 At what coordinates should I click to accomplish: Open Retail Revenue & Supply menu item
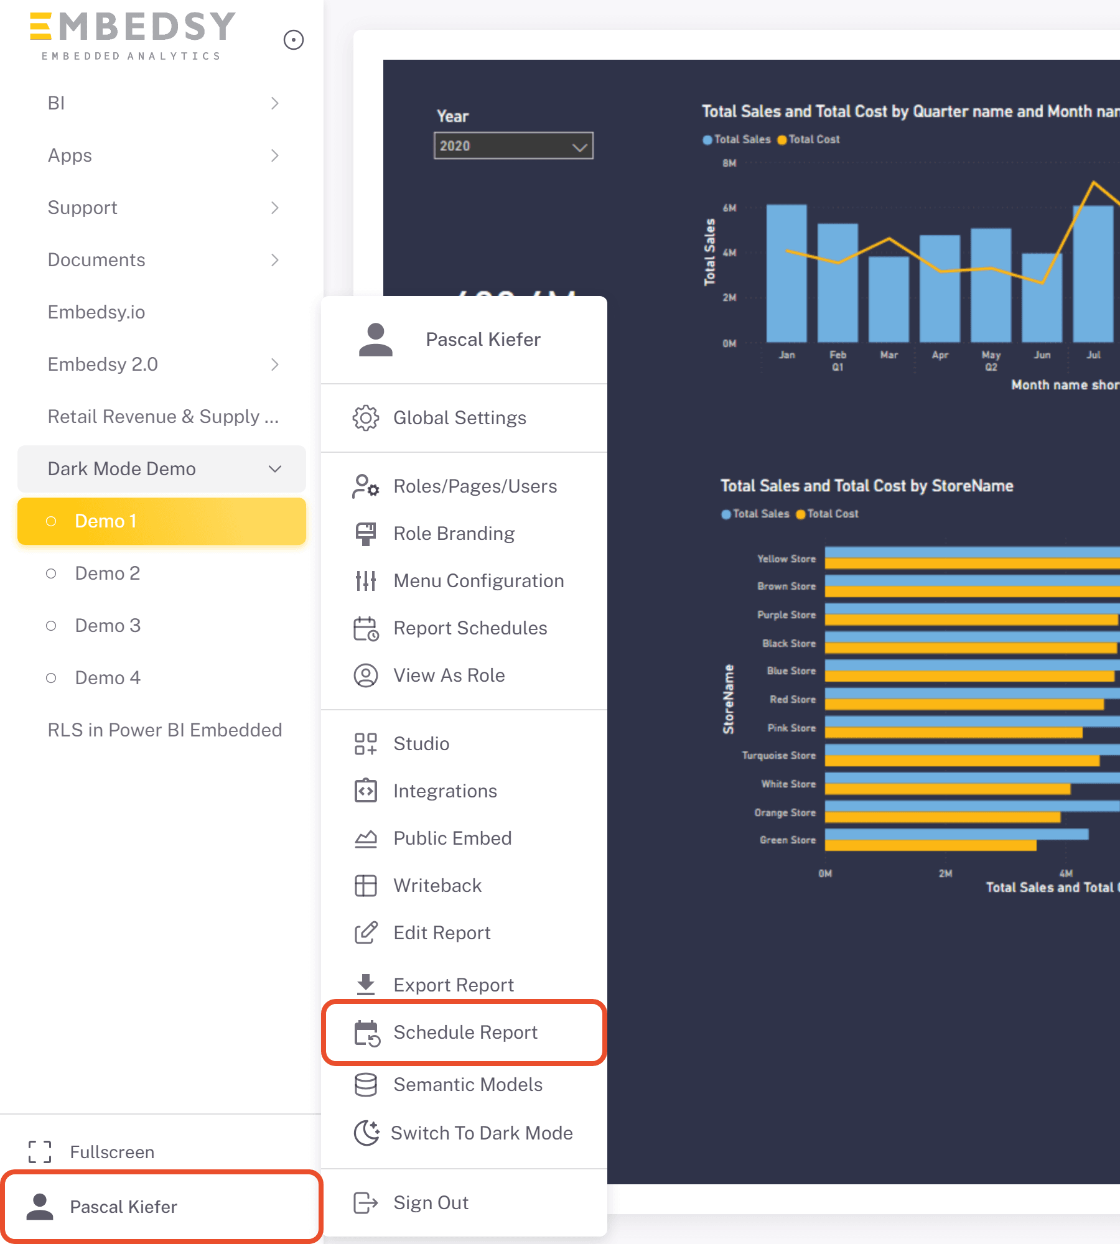pos(162,417)
